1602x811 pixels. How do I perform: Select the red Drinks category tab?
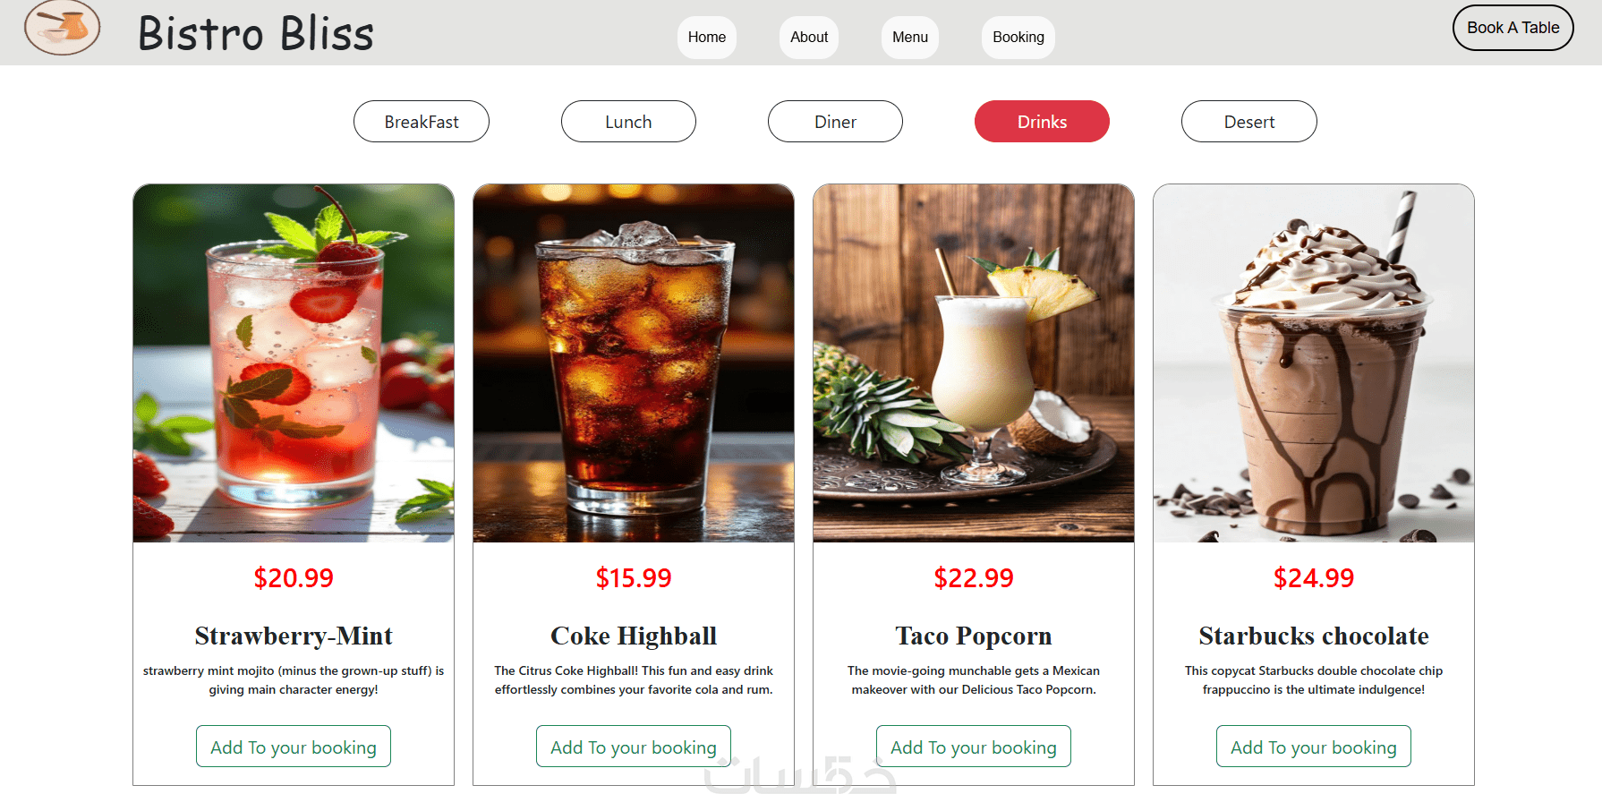1042,122
